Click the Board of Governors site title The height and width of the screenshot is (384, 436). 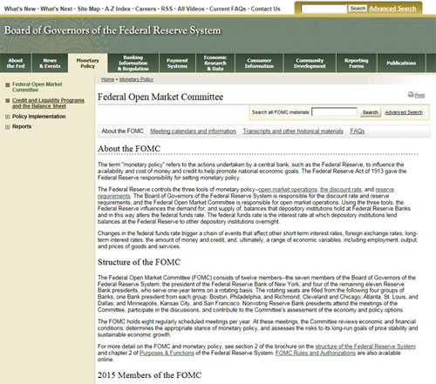click(x=112, y=30)
